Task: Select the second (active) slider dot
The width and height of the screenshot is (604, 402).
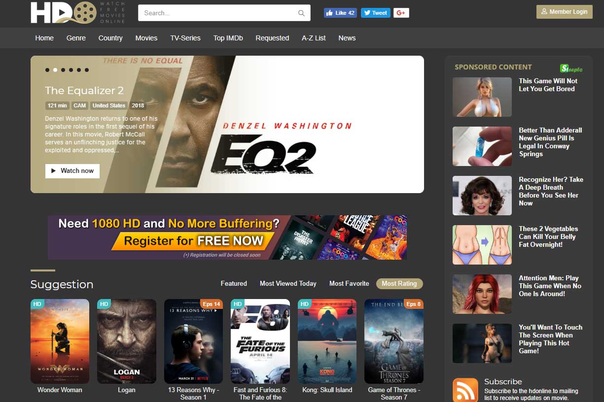Action: pyautogui.click(x=55, y=70)
